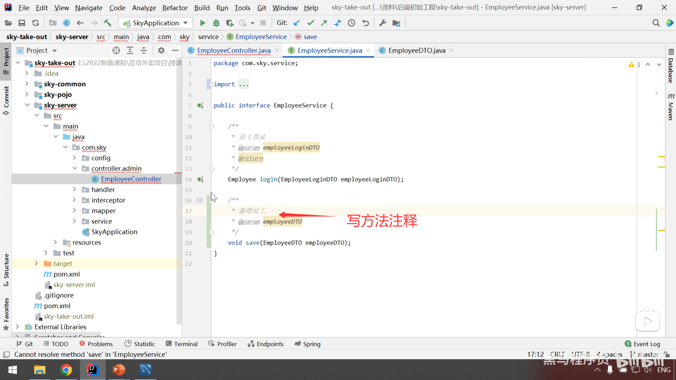Open Git show history clock icon

[x=351, y=23]
